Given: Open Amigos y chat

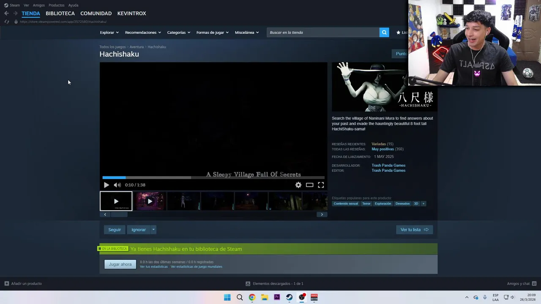Looking at the screenshot, I should click(x=522, y=284).
